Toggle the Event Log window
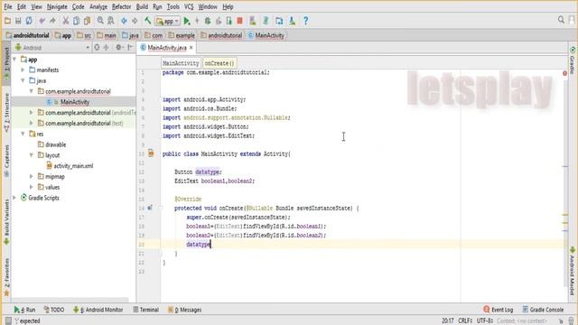This screenshot has height=325, width=578. (x=498, y=310)
